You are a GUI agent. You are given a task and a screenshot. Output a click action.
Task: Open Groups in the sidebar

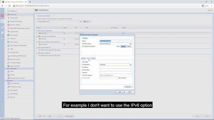click(12, 75)
